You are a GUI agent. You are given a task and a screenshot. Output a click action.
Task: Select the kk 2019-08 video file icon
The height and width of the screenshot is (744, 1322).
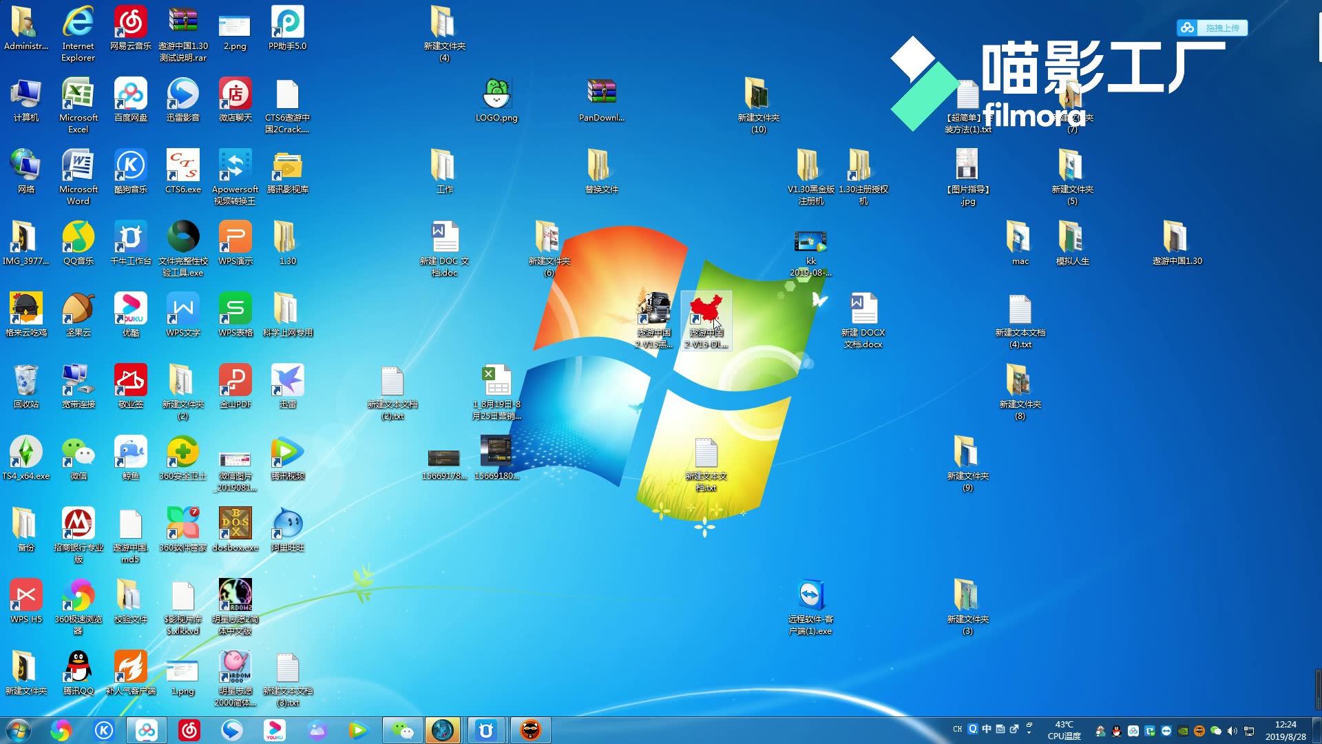click(x=810, y=254)
